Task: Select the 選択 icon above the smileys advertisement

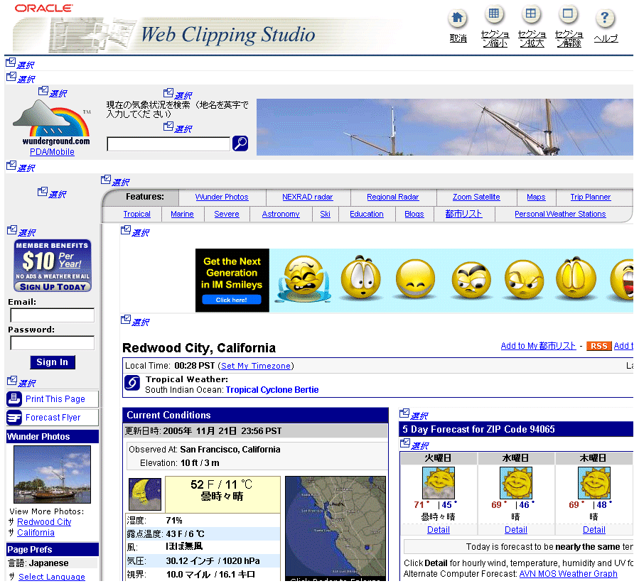Action: (x=135, y=232)
